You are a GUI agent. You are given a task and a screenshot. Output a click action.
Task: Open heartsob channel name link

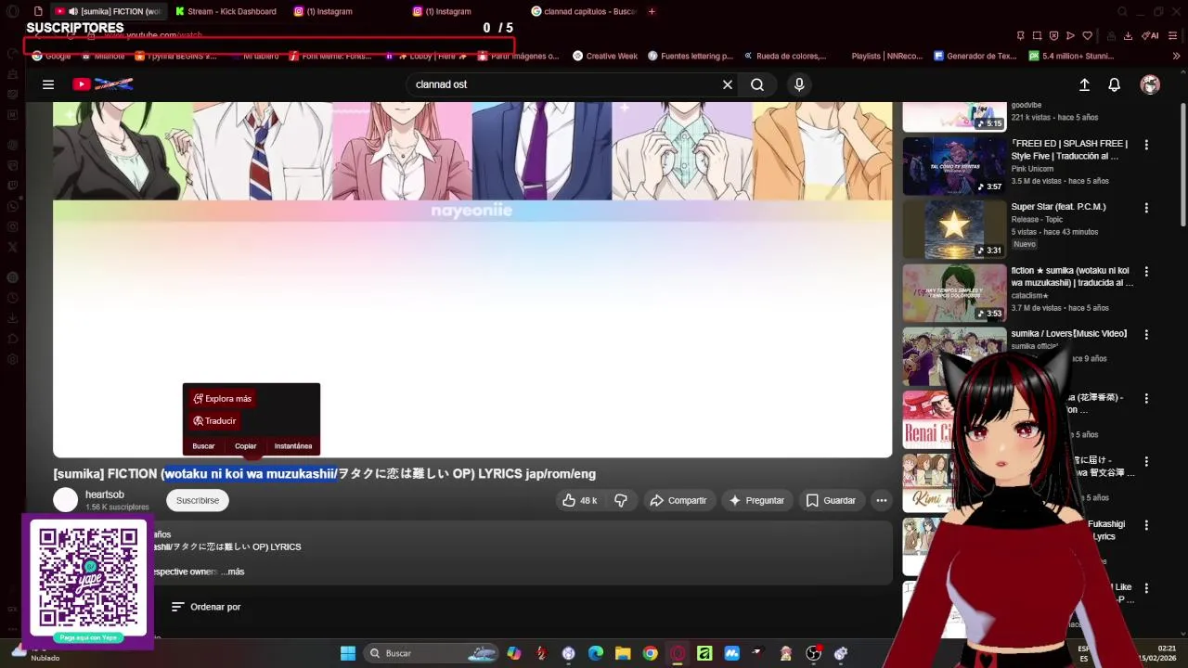(x=105, y=495)
